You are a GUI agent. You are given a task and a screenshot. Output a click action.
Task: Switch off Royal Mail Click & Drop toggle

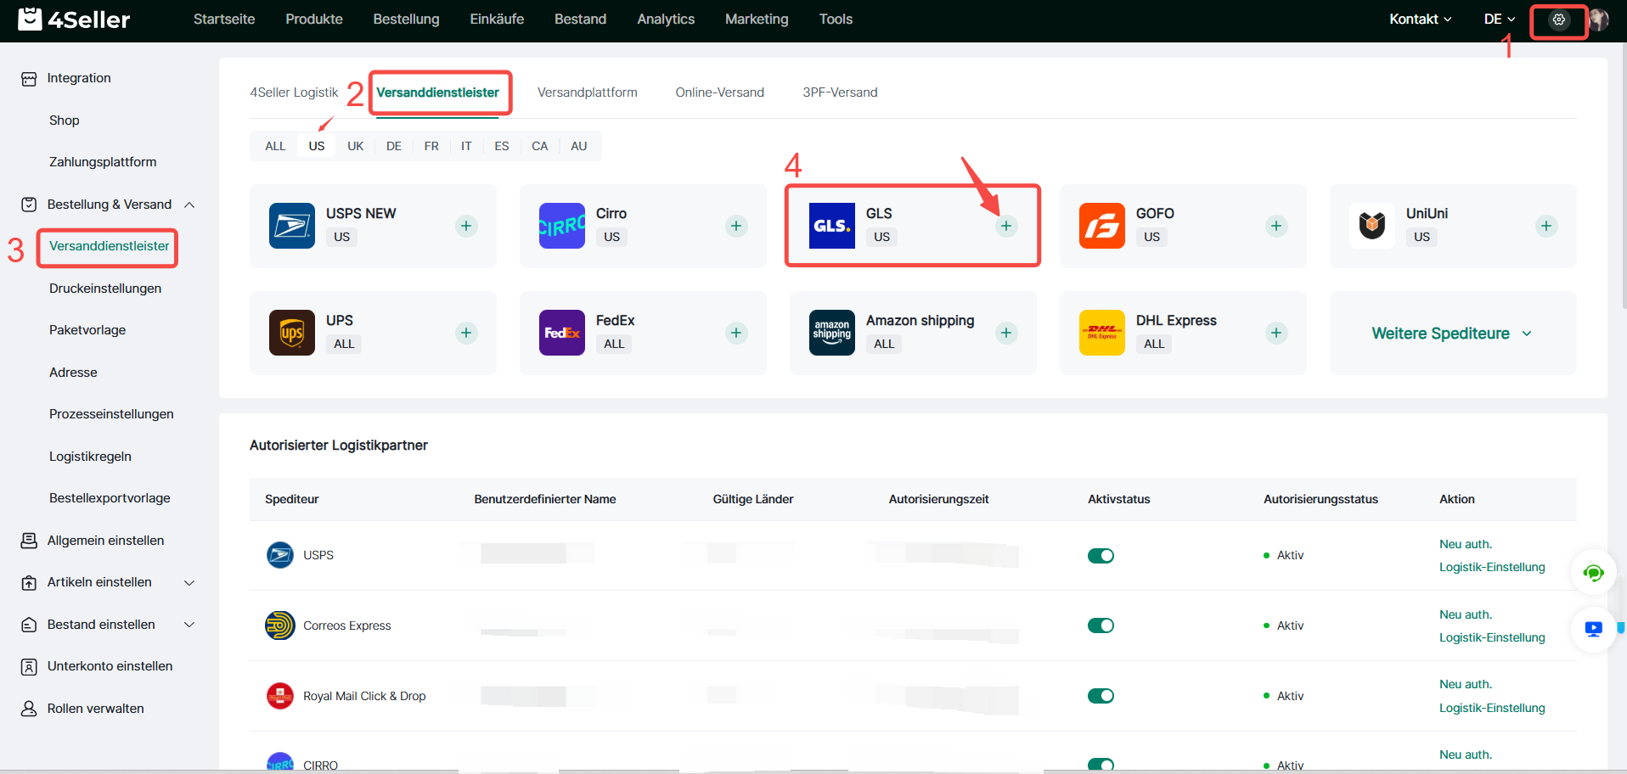pyautogui.click(x=1101, y=696)
